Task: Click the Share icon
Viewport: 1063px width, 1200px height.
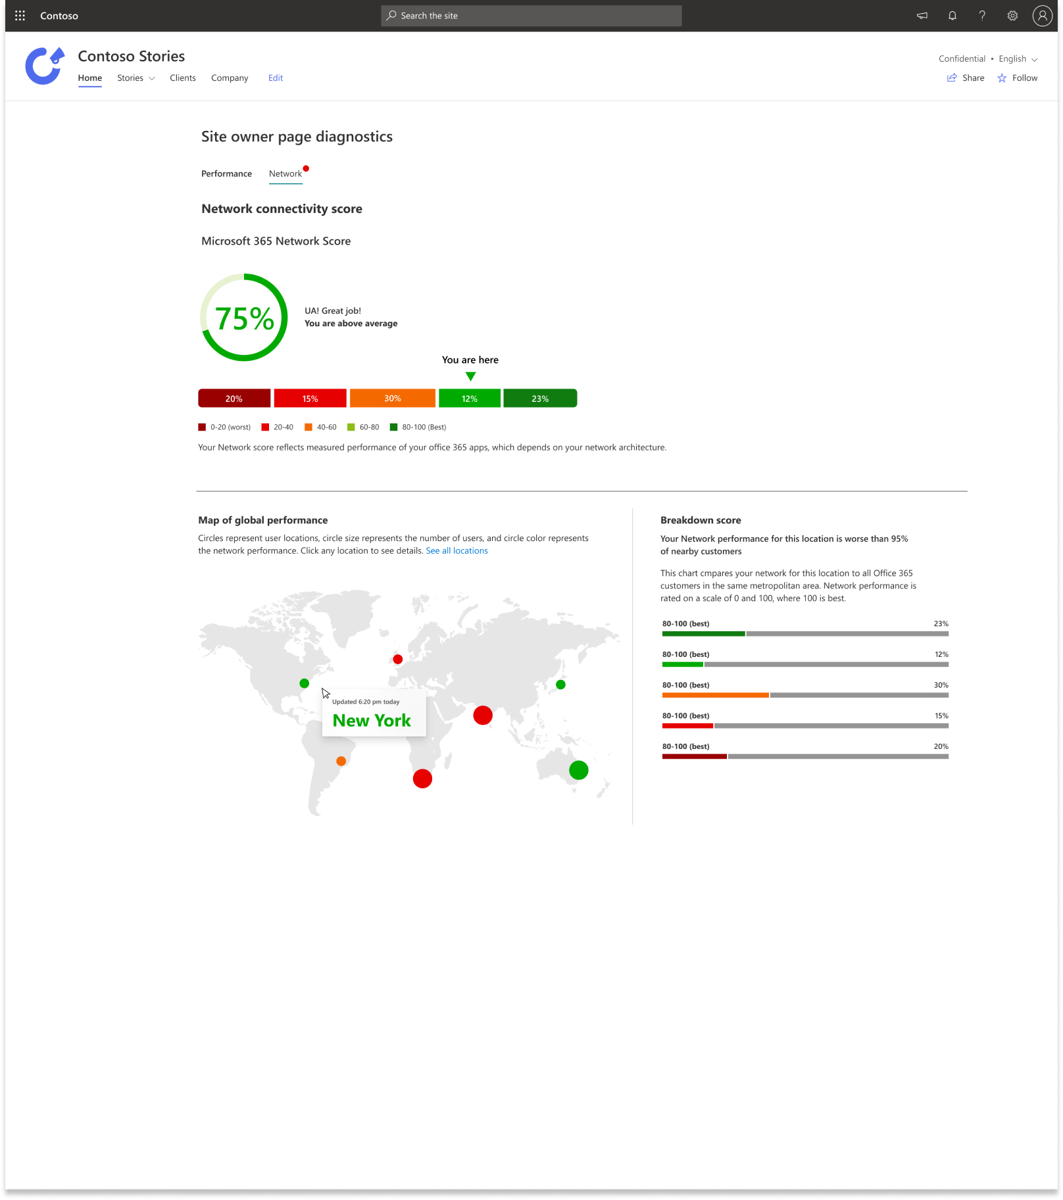Action: click(x=952, y=78)
